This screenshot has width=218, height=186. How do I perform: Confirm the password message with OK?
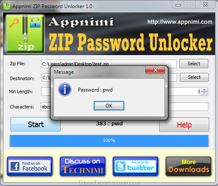109,105
